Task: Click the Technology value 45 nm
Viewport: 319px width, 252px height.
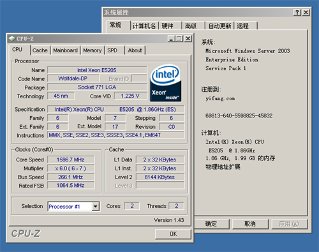Action: (x=61, y=96)
